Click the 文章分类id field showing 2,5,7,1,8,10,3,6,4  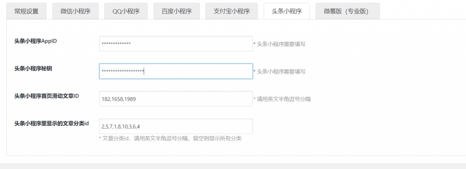(x=176, y=126)
